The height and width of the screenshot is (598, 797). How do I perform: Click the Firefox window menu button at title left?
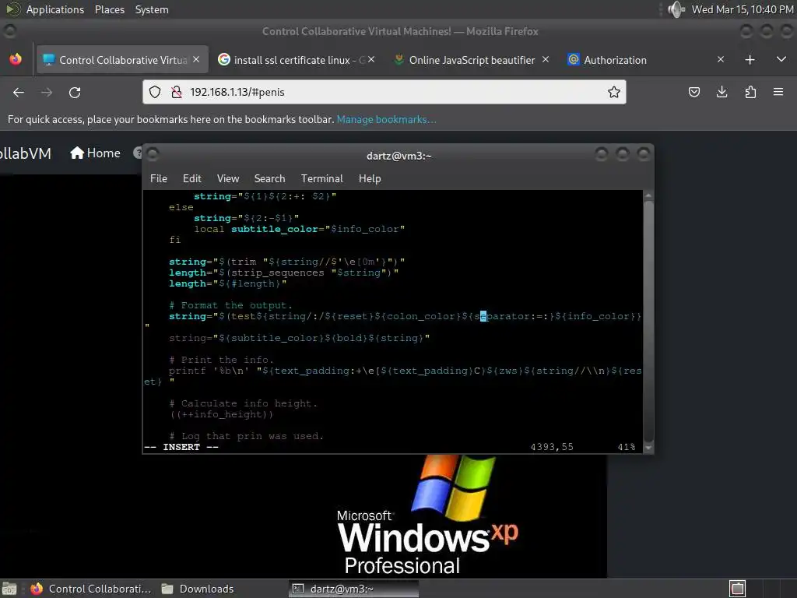pos(9,31)
